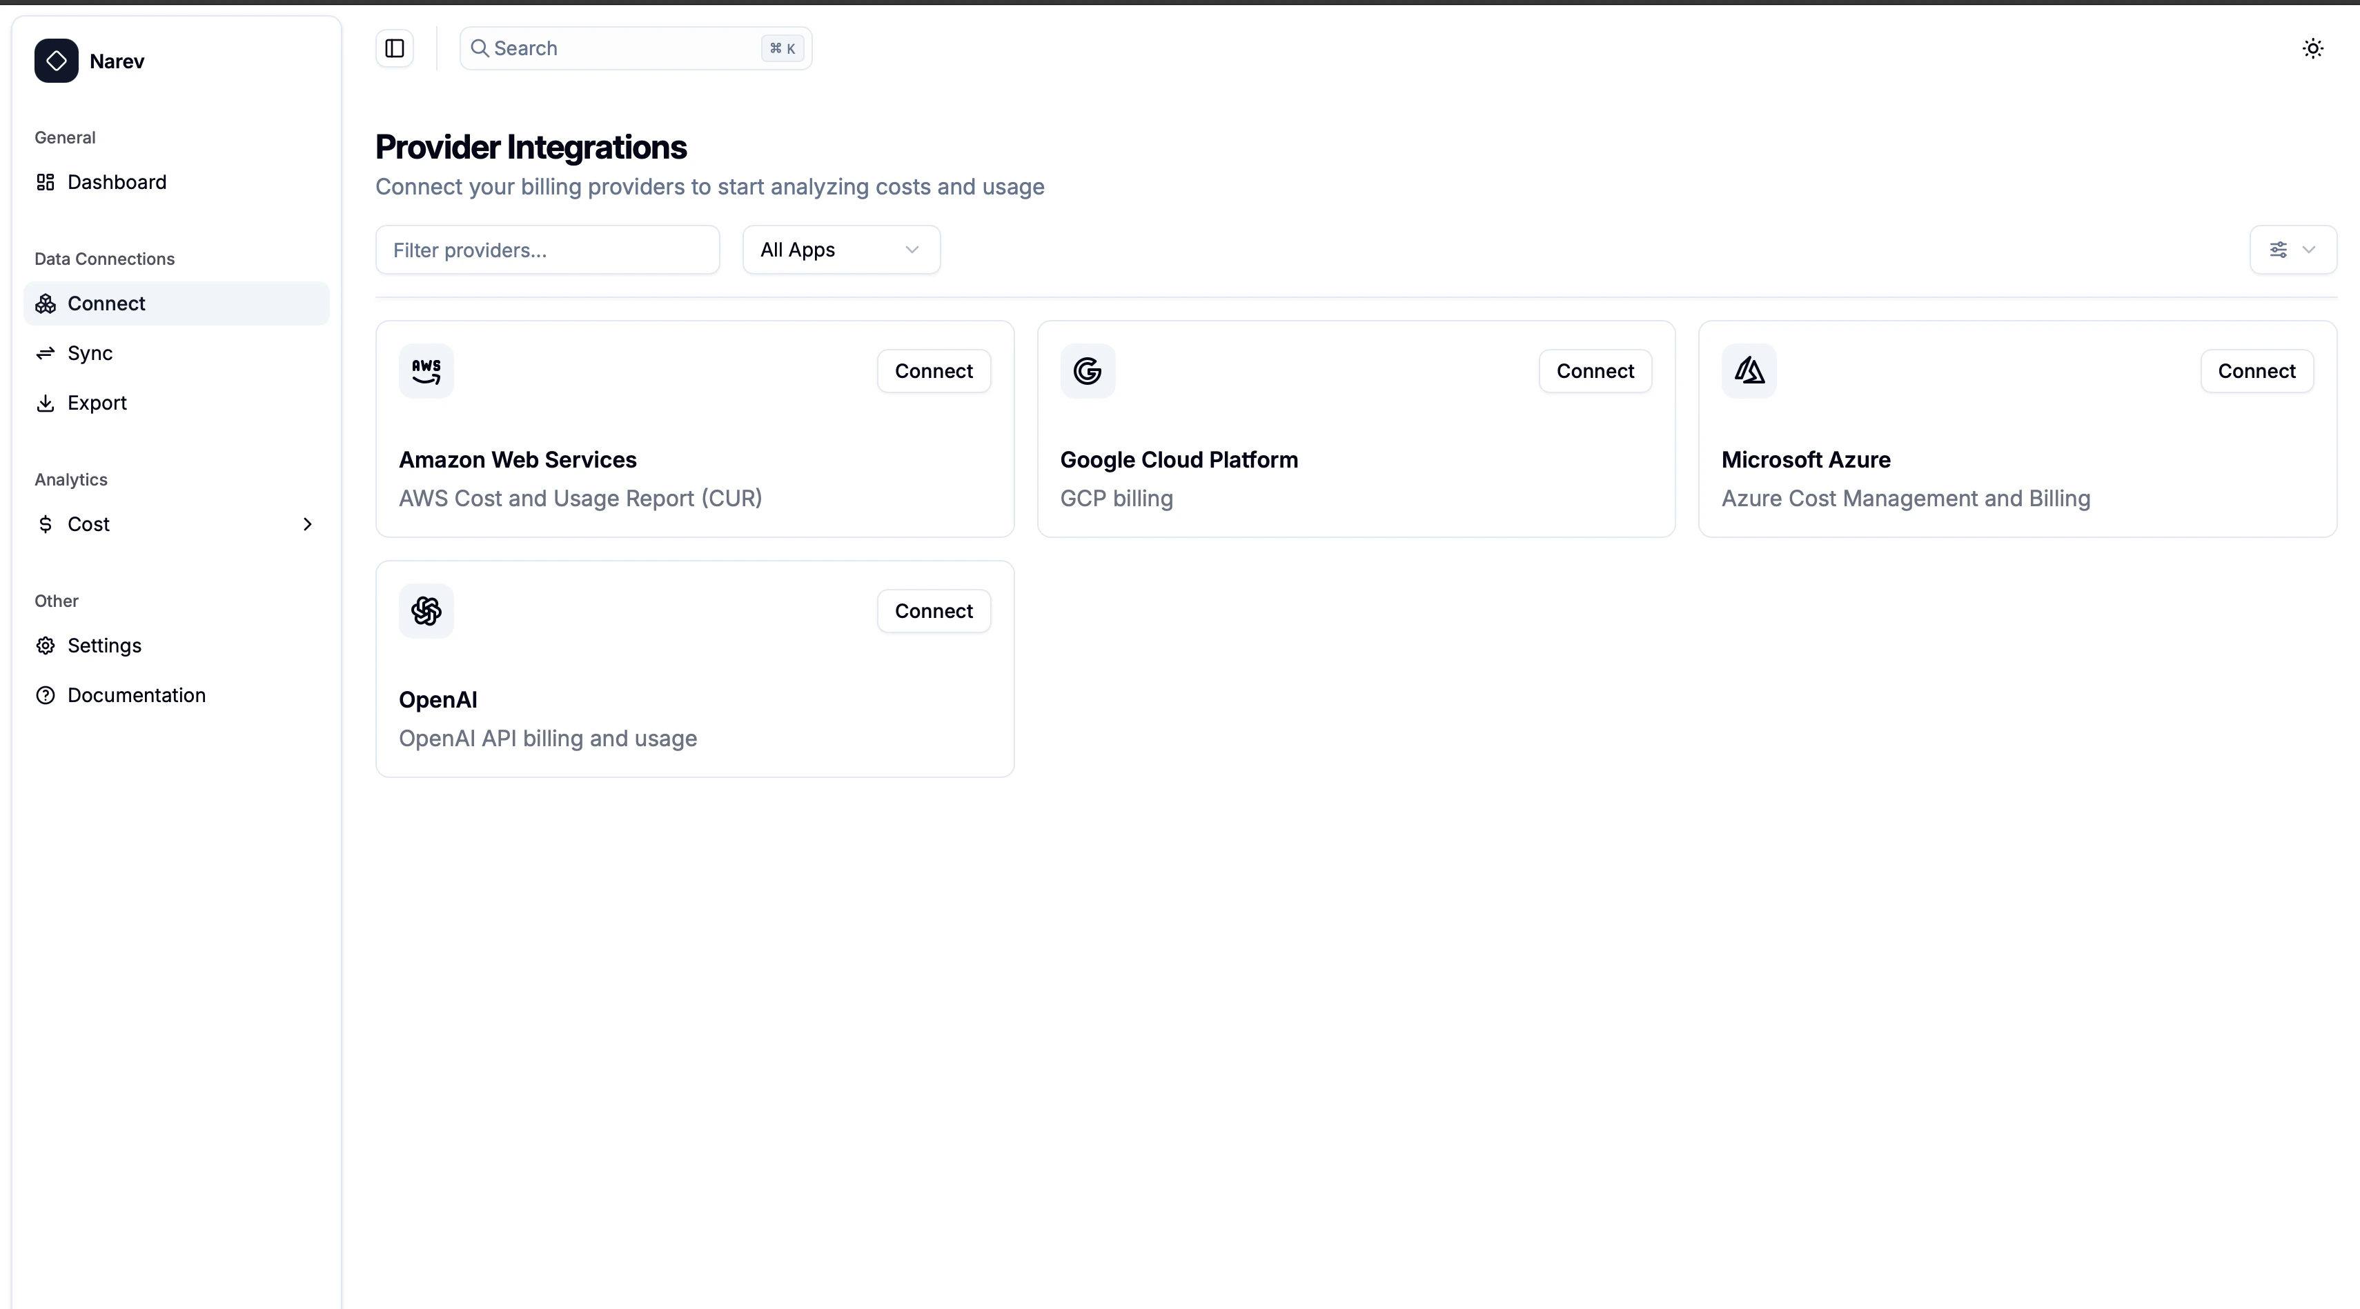Click the Google Cloud Platform logo
Image resolution: width=2360 pixels, height=1309 pixels.
click(1088, 371)
